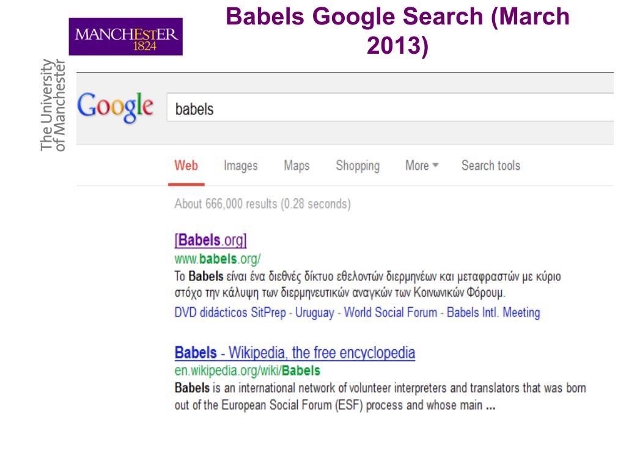
Task: Open Babels - Wikipedia result title
Action: pos(295,352)
